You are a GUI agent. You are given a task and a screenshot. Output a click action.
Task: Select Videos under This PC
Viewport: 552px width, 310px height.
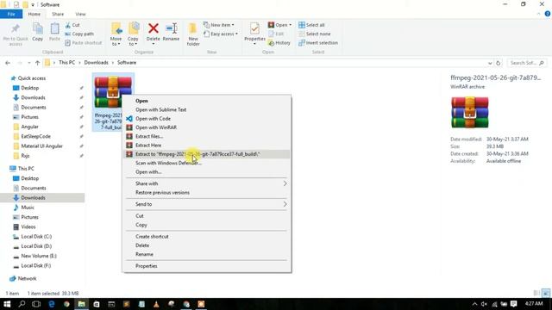28,226
